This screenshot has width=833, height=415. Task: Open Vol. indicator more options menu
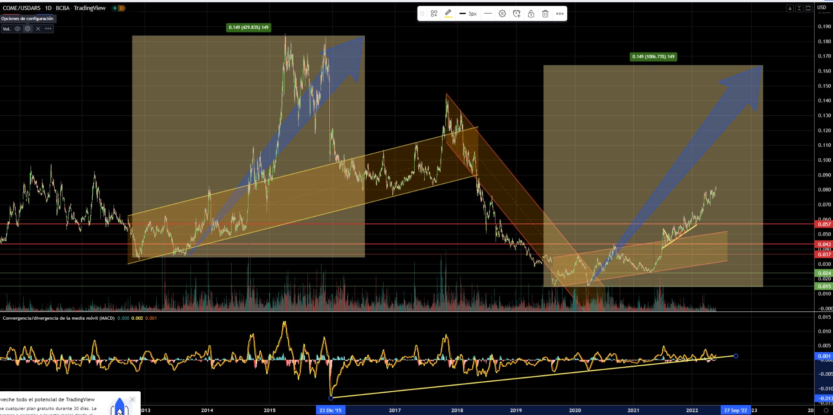(48, 29)
